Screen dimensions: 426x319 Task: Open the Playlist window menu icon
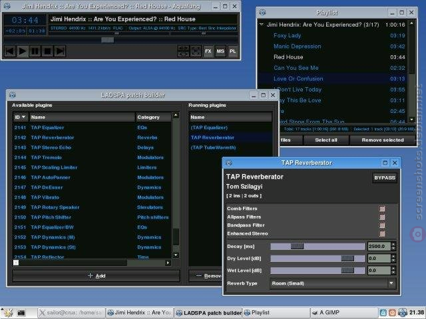[x=262, y=12]
